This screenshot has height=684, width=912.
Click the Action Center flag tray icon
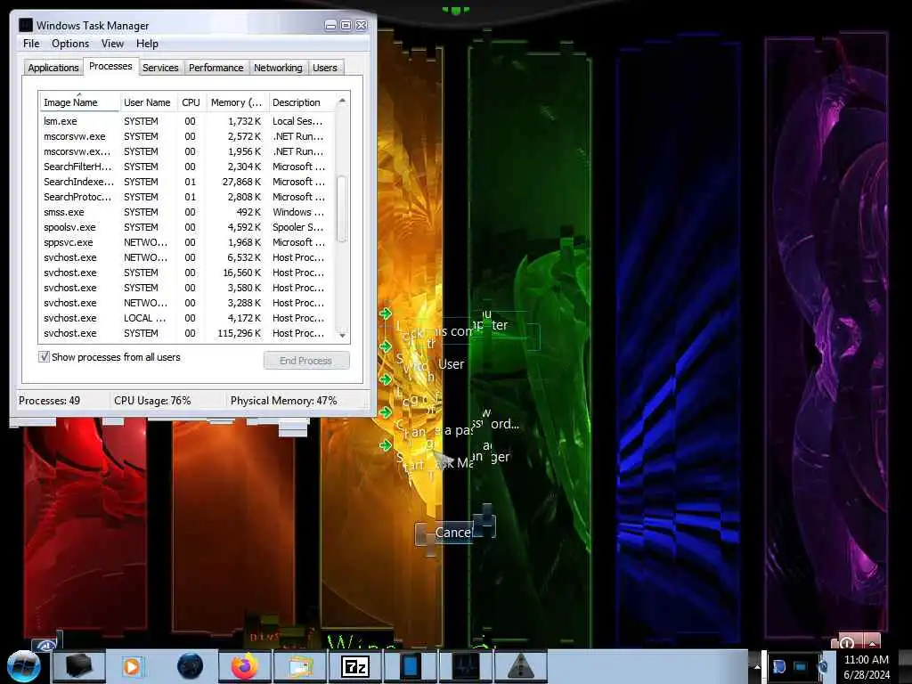point(779,666)
